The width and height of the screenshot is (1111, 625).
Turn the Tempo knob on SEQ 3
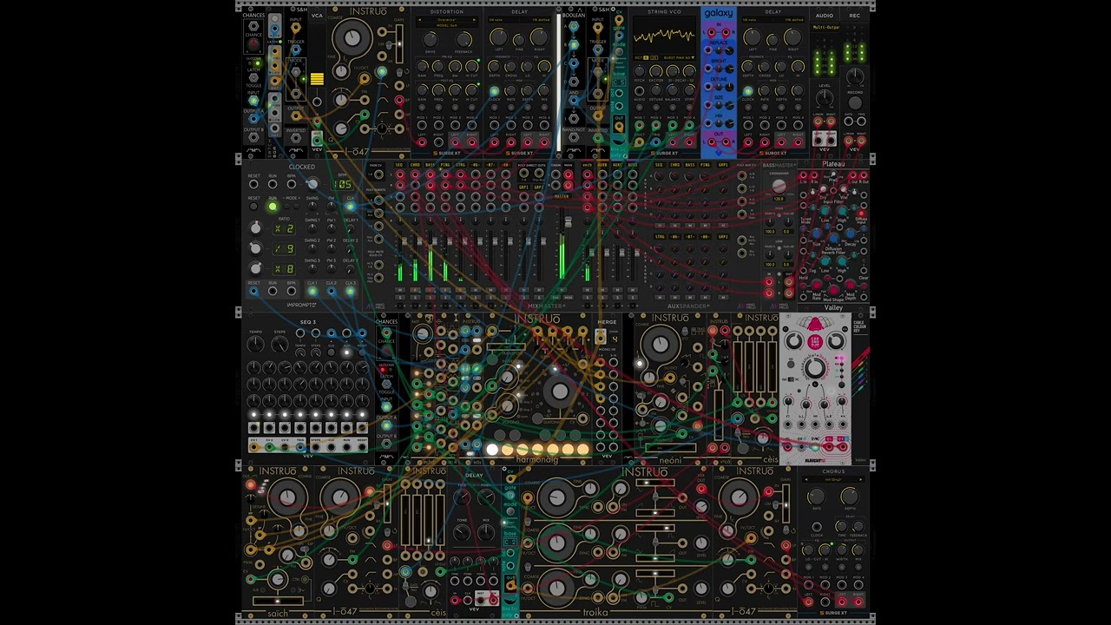255,345
